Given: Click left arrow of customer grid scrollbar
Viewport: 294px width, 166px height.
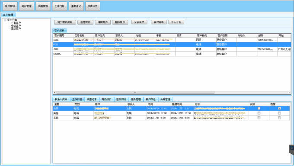Looking at the screenshot, I should click(x=54, y=93).
